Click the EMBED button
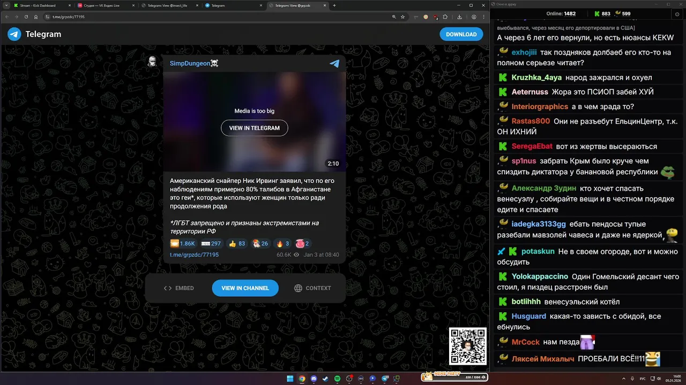Image resolution: width=686 pixels, height=385 pixels. point(179,288)
